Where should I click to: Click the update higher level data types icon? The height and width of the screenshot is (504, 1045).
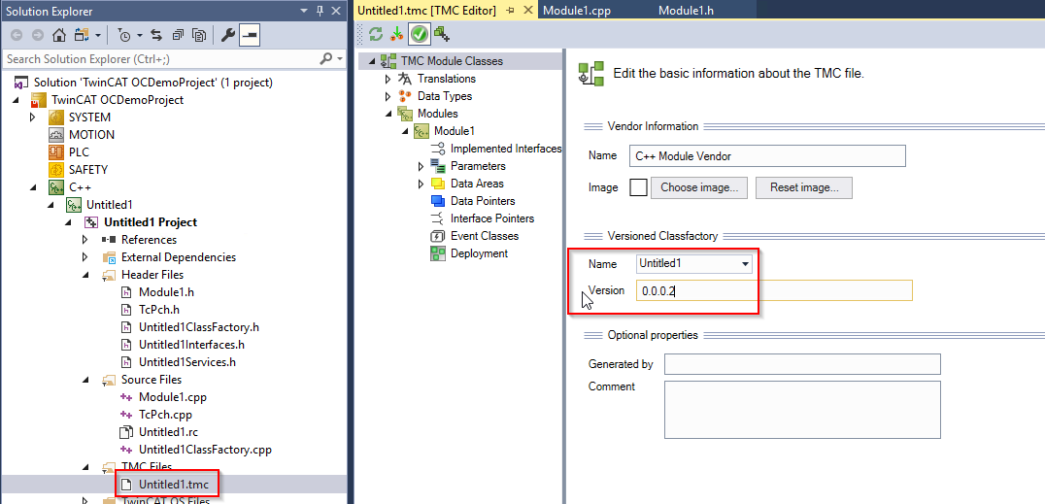pyautogui.click(x=397, y=34)
